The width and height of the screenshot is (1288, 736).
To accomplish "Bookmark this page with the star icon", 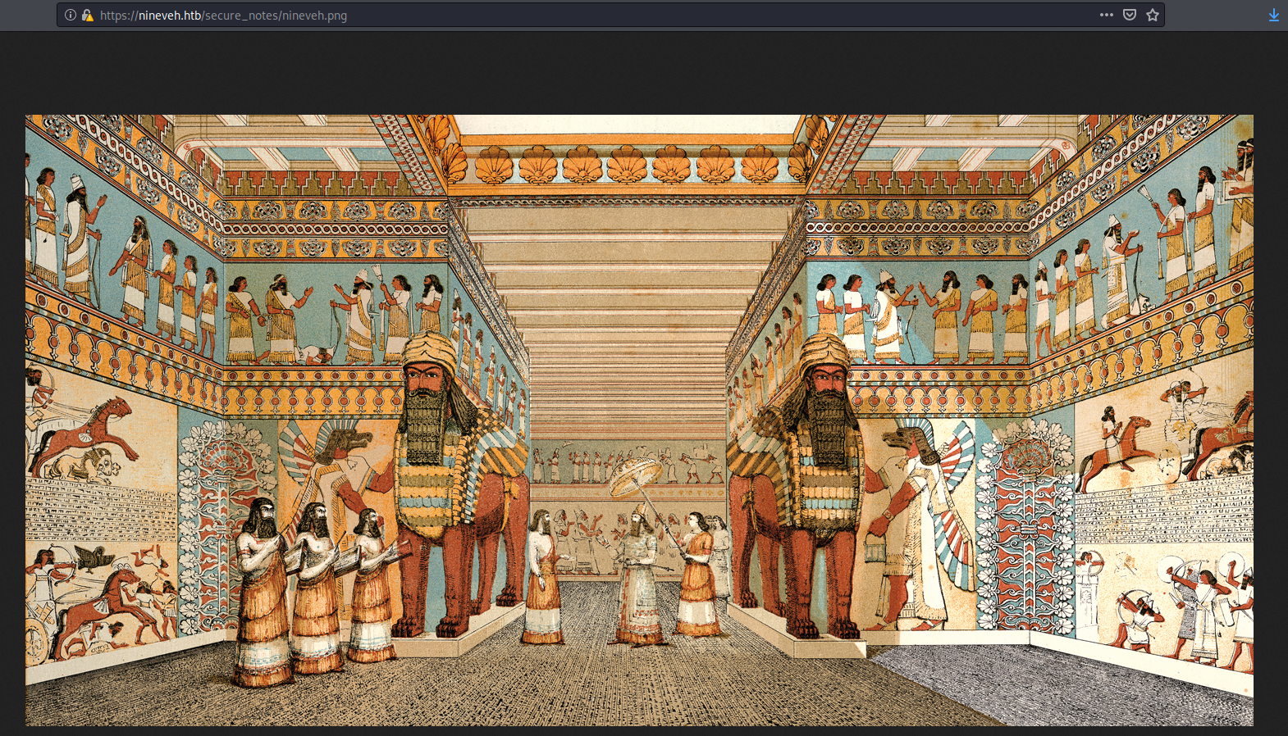I will (x=1153, y=15).
